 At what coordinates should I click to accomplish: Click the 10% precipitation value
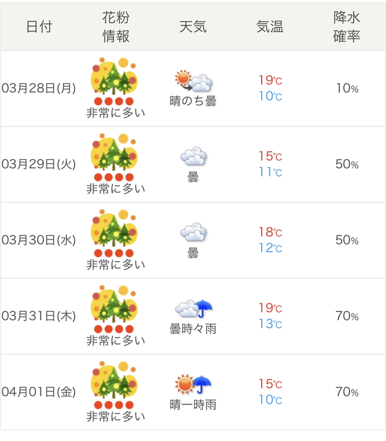[x=347, y=88]
